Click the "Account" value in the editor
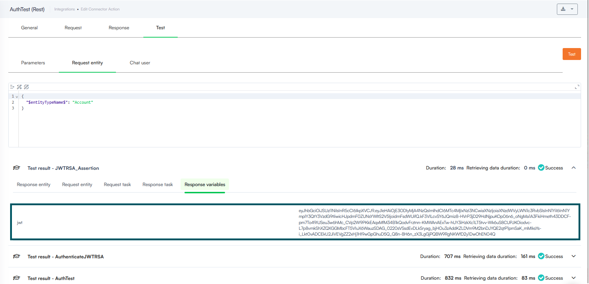Viewport: 589px width, 284px height. pyautogui.click(x=83, y=102)
